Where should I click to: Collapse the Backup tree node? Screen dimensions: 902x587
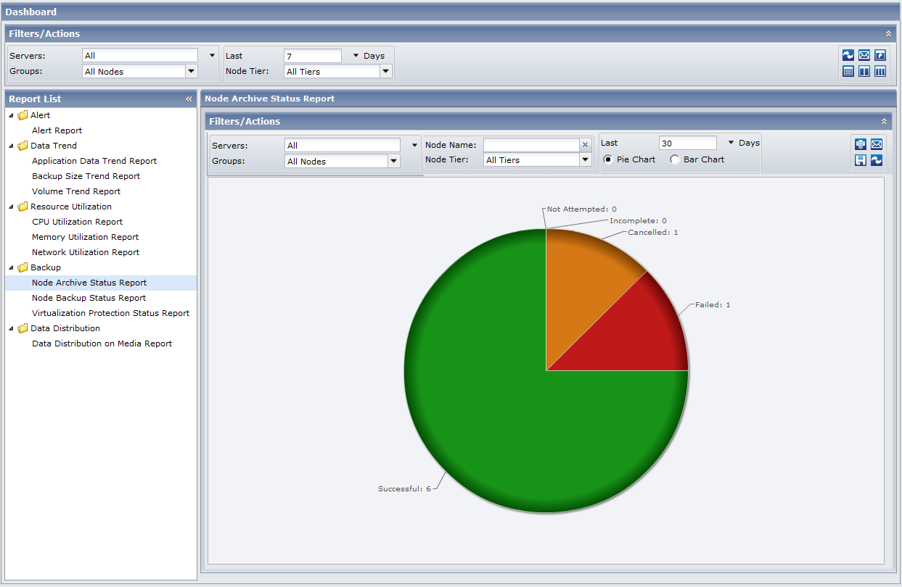click(x=11, y=267)
